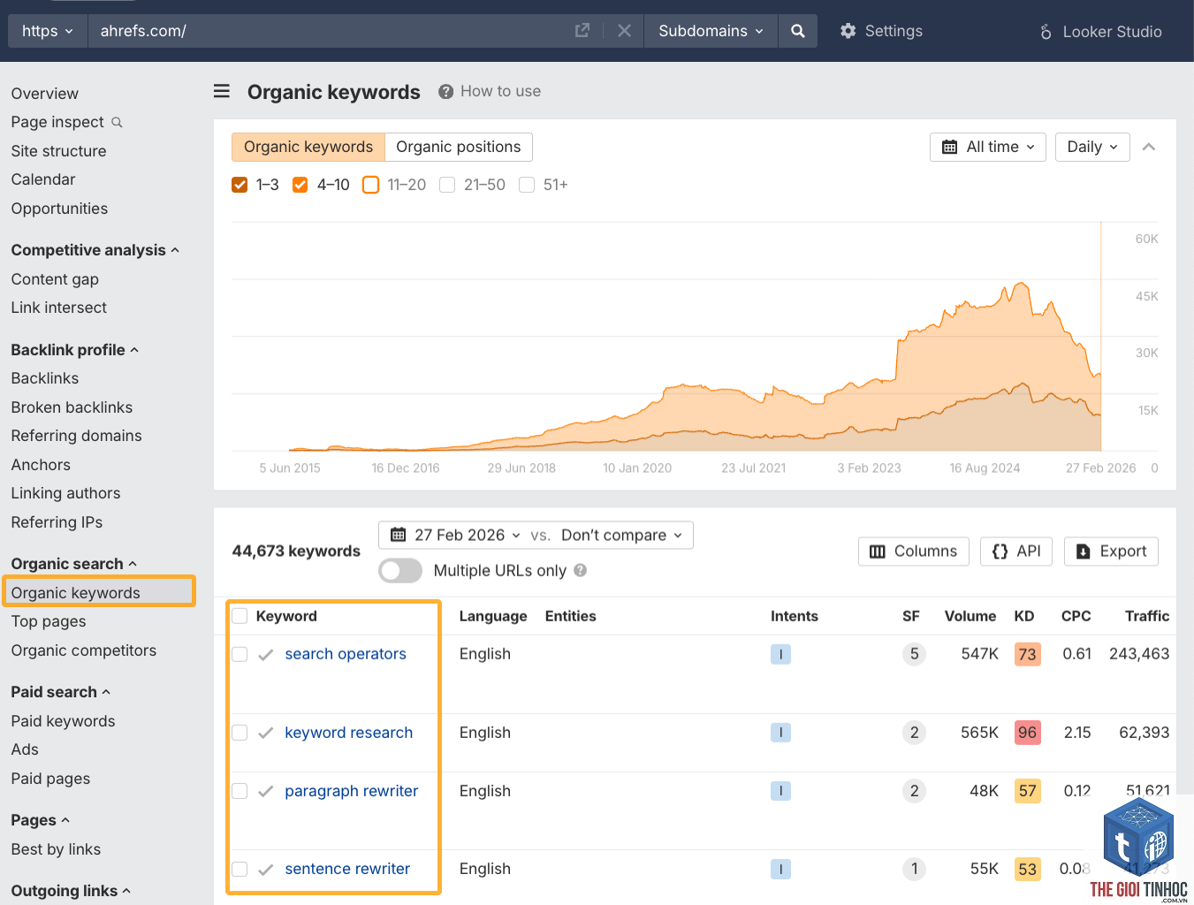Viewport: 1194px width, 905px height.
Task: Open the search operators keyword link
Action: coord(346,654)
